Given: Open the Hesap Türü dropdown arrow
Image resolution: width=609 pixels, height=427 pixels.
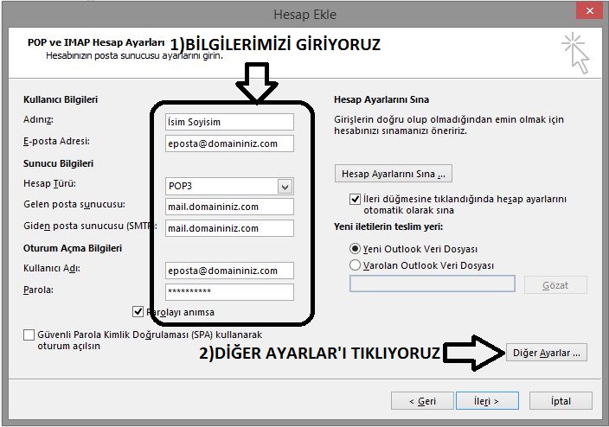Looking at the screenshot, I should point(284,186).
